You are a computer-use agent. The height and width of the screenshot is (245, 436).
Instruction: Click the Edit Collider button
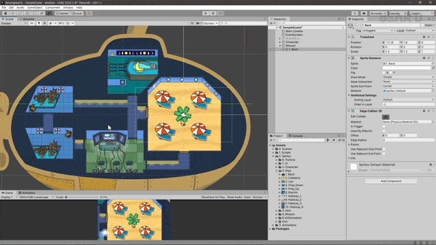coord(386,117)
